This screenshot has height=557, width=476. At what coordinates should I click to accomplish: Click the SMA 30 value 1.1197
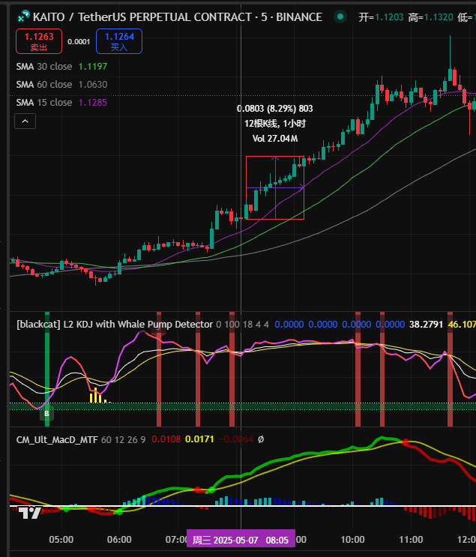click(x=93, y=67)
